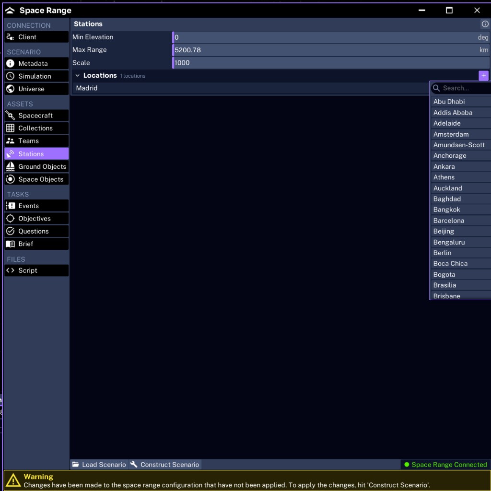Image resolution: width=491 pixels, height=491 pixels.
Task: Click the Spacecraft satellite icon
Action: point(11,116)
